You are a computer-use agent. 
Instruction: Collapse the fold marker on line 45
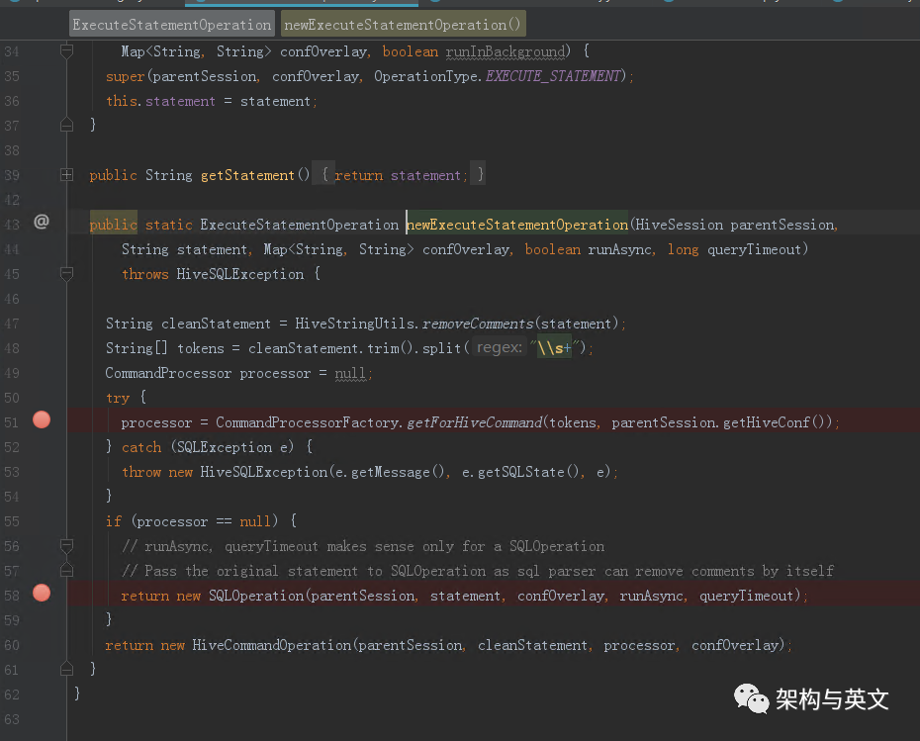pyautogui.click(x=67, y=273)
